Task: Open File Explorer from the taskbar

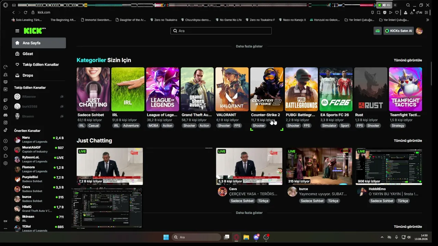Action: click(246, 237)
